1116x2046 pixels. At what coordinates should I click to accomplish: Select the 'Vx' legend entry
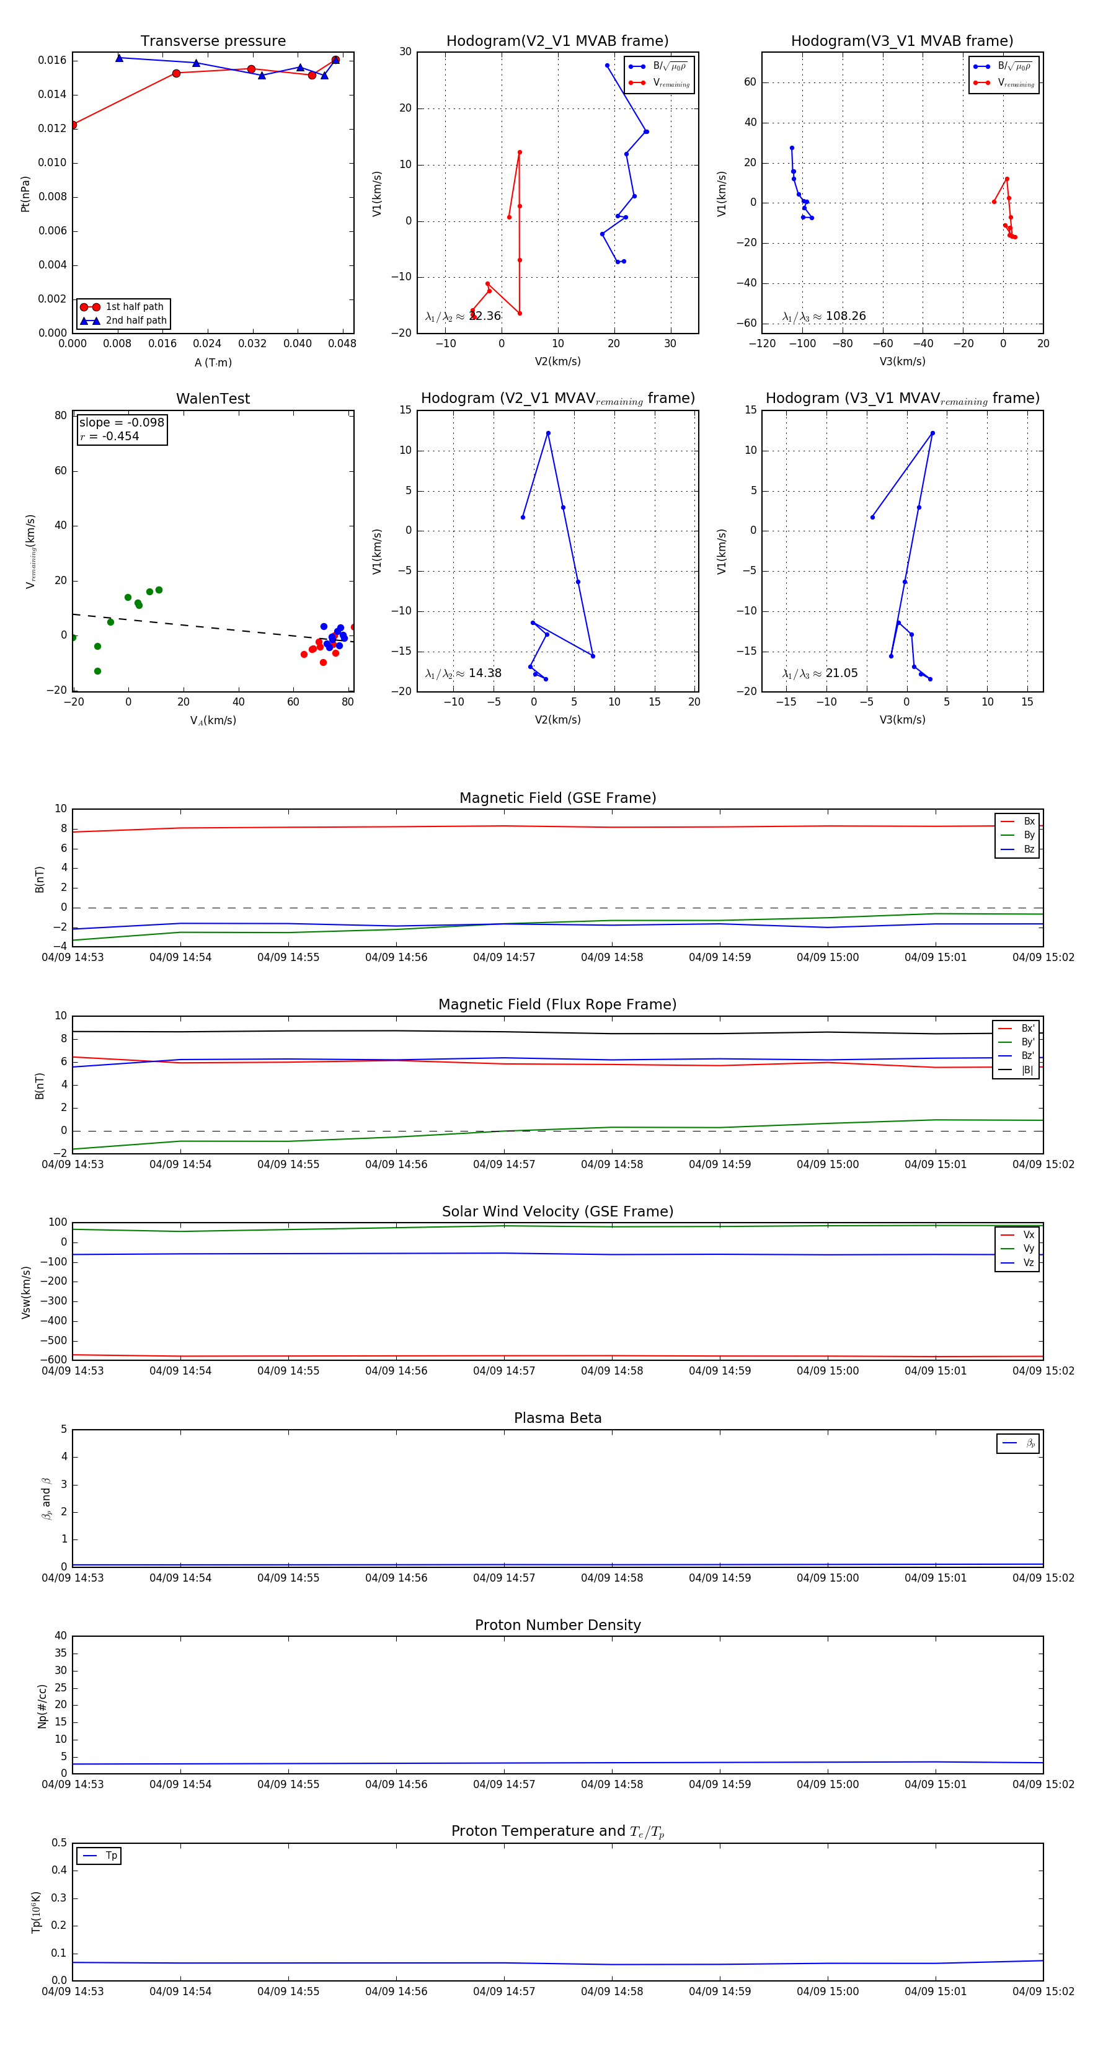[1017, 1235]
